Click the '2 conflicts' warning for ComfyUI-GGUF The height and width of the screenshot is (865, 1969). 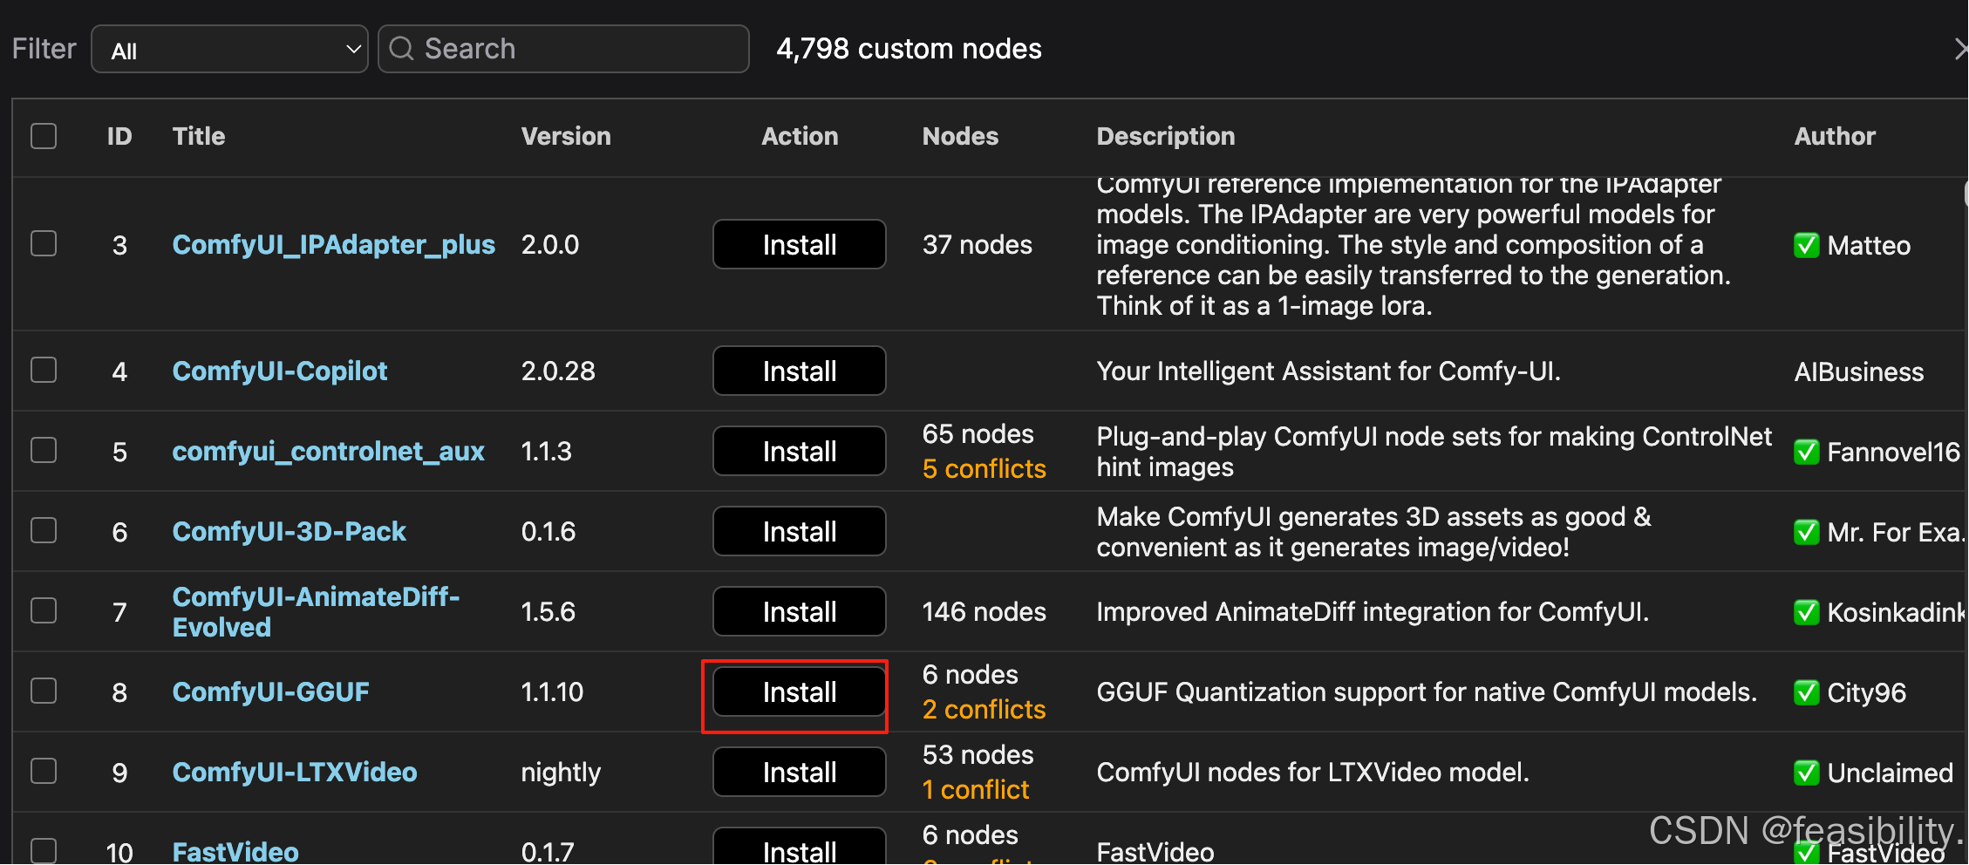pos(984,709)
